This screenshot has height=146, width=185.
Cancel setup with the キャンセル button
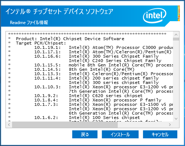pyautogui.click(x=160, y=134)
